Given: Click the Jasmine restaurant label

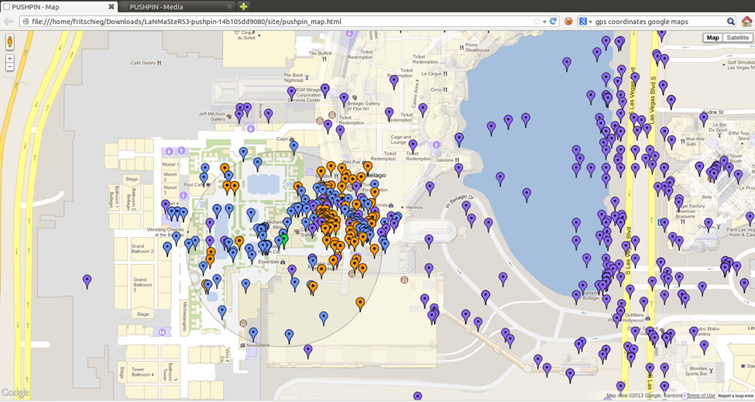Looking at the screenshot, I should coord(444,160).
